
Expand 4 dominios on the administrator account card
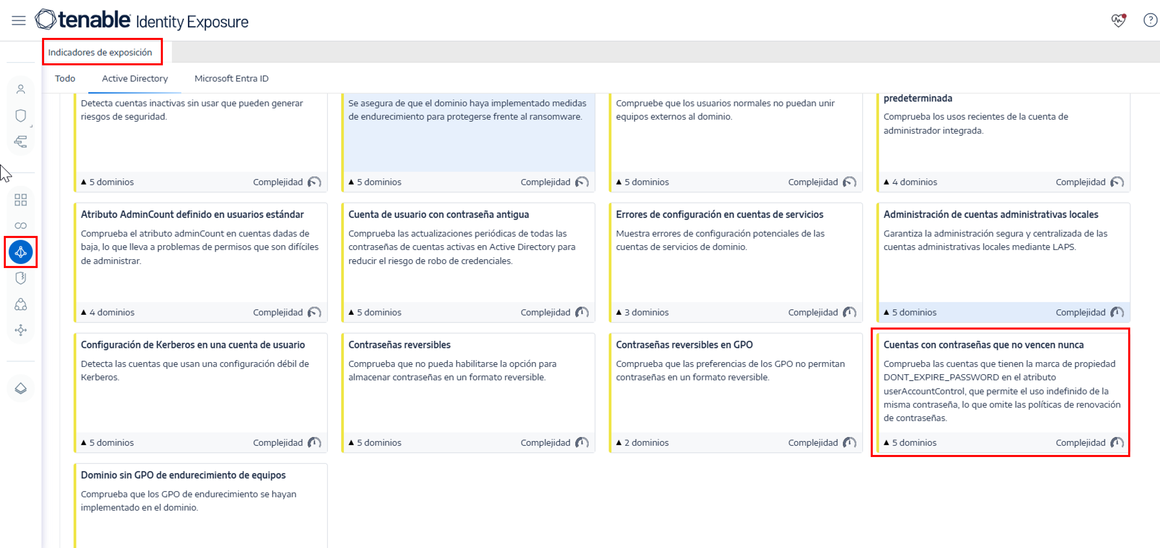910,182
